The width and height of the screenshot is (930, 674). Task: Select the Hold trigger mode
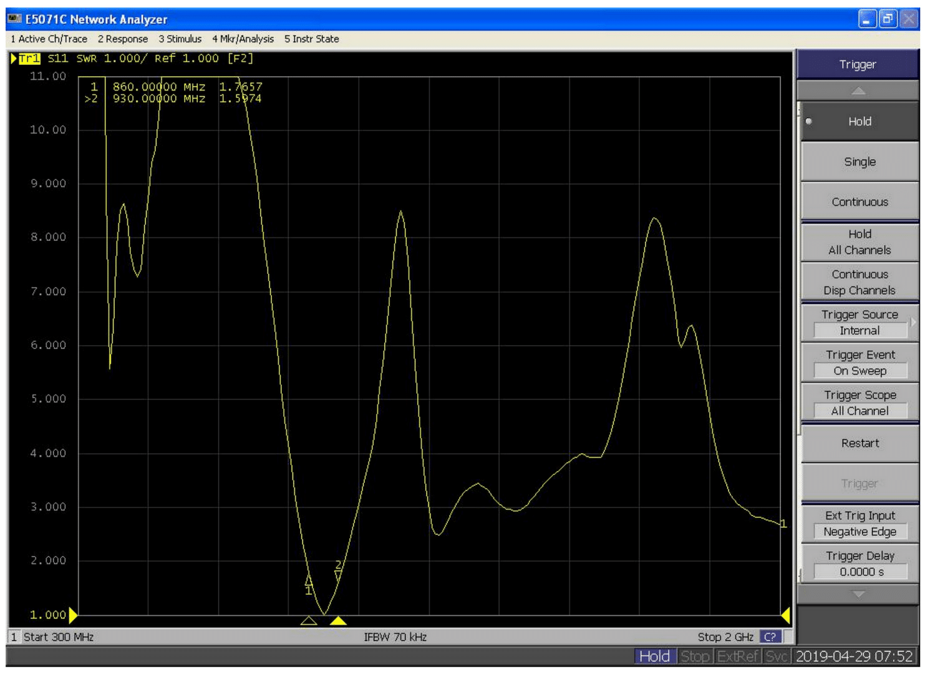coord(859,122)
